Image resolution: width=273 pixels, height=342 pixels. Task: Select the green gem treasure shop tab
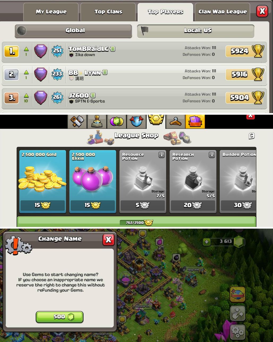point(117,121)
